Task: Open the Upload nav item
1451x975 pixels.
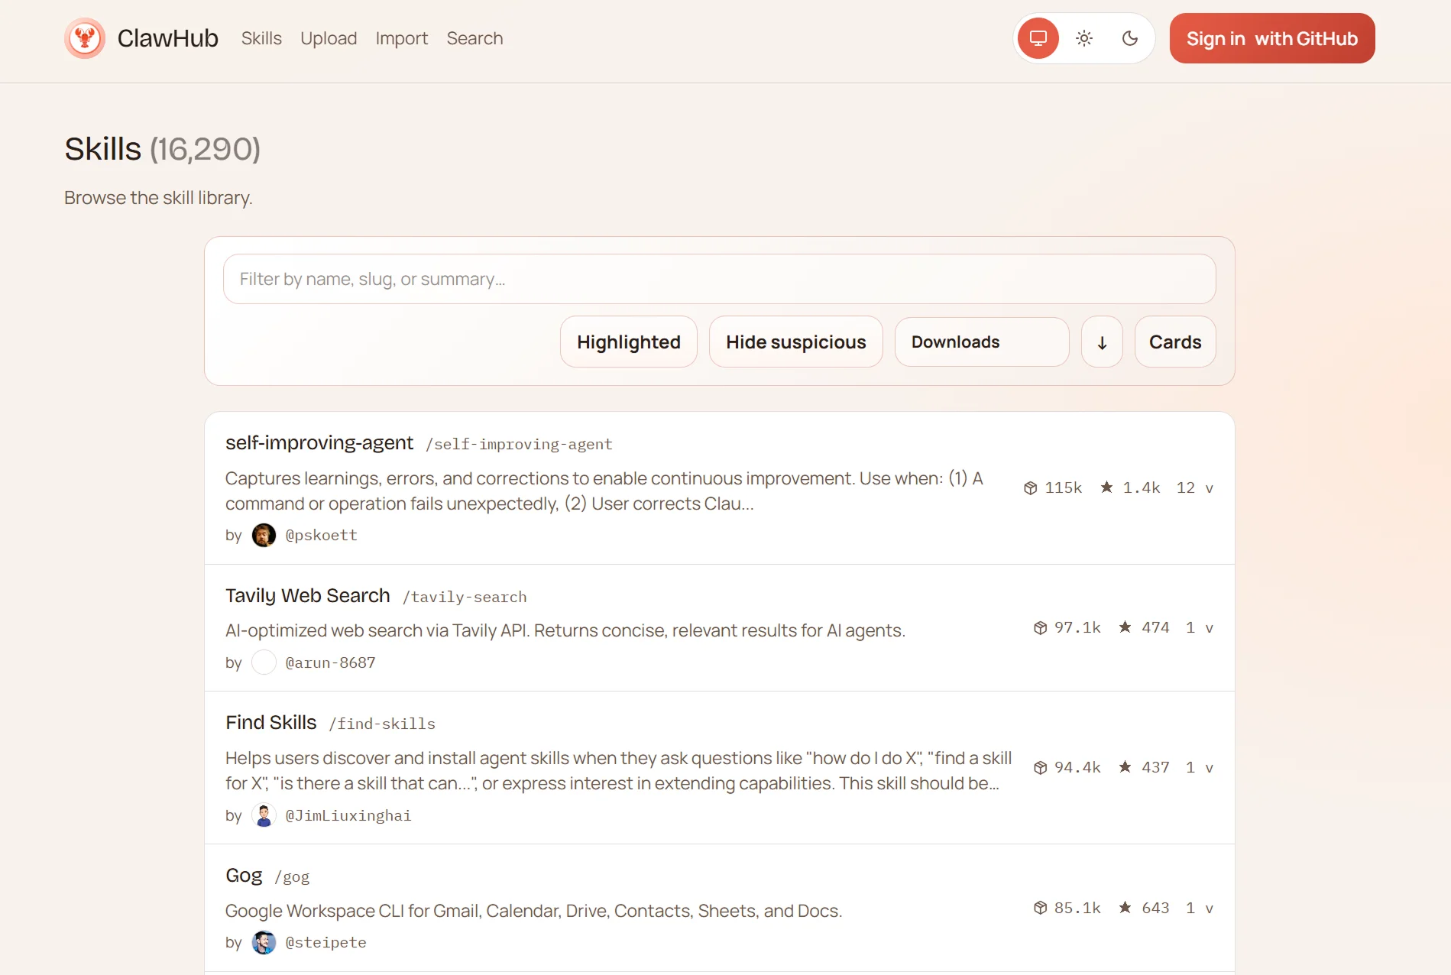Action: click(x=329, y=38)
